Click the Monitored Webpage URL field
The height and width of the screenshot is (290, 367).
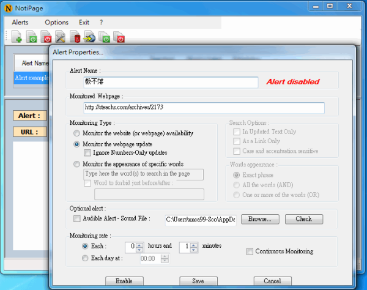(204, 108)
